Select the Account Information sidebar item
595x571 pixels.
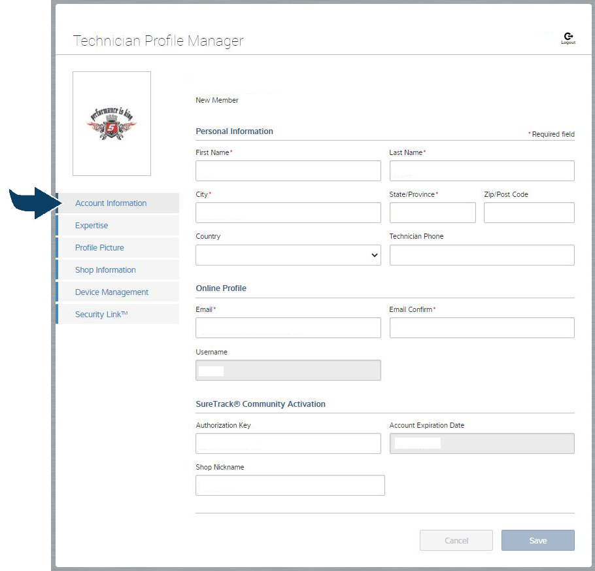110,203
